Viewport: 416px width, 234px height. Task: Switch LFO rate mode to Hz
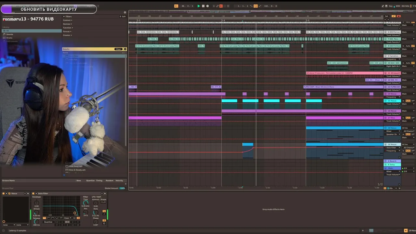(104, 211)
